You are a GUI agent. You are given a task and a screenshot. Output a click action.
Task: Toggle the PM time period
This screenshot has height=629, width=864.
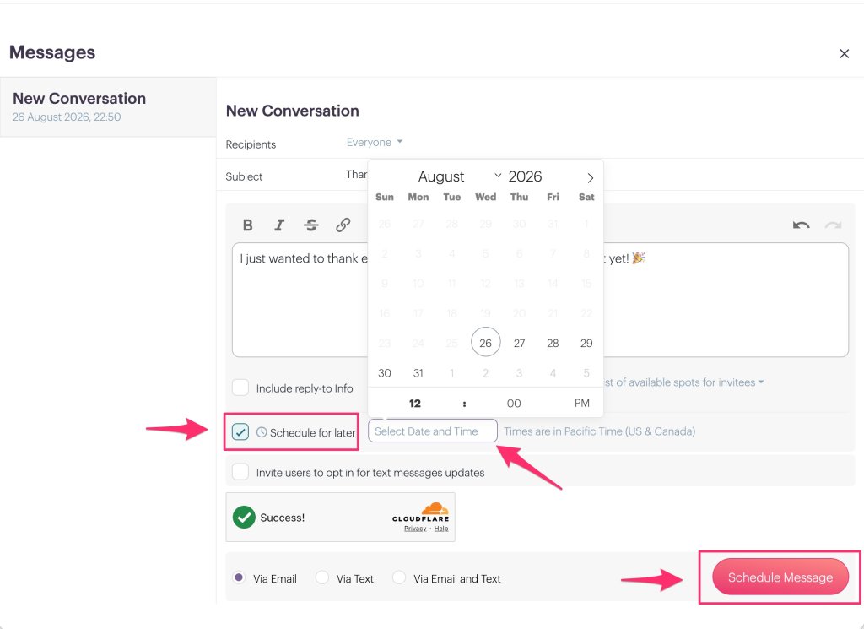click(582, 403)
